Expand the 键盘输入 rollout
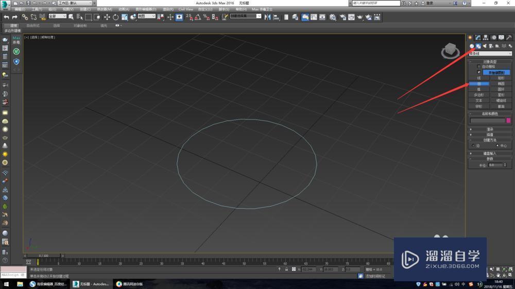The image size is (515, 289). [490, 154]
